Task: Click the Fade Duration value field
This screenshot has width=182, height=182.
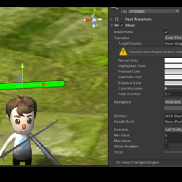Action: tap(173, 94)
